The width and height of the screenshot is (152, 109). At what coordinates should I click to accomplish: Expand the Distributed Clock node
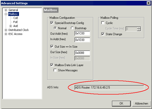pyautogui.click(x=6, y=30)
